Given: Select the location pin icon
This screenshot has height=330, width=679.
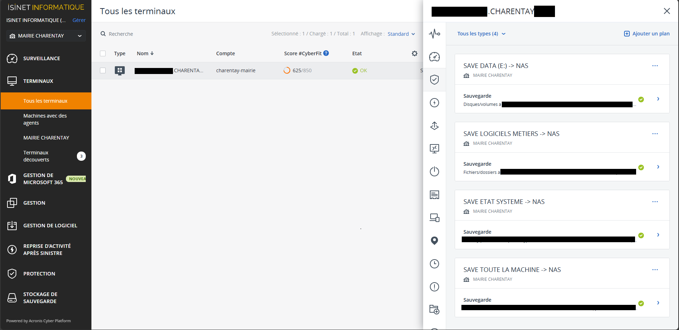Looking at the screenshot, I should tap(434, 241).
